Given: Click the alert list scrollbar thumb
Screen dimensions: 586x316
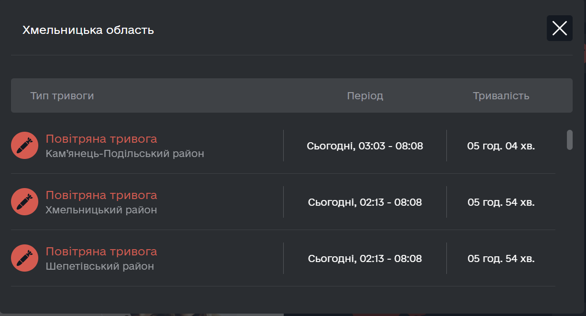Looking at the screenshot, I should (570, 140).
